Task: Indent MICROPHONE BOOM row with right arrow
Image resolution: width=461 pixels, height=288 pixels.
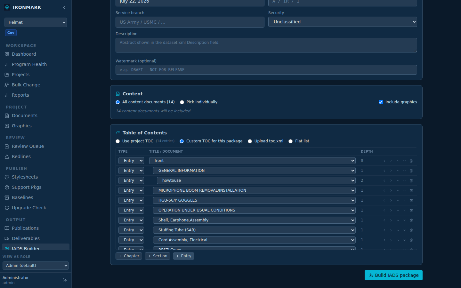Action: (x=391, y=191)
